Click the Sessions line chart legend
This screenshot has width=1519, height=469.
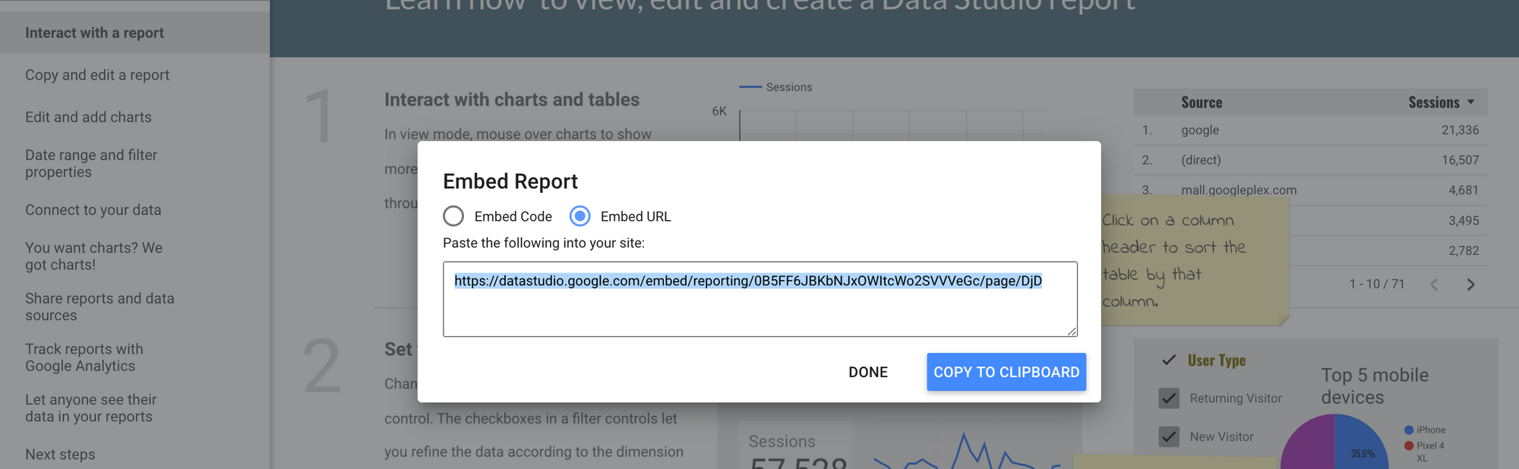[x=775, y=87]
